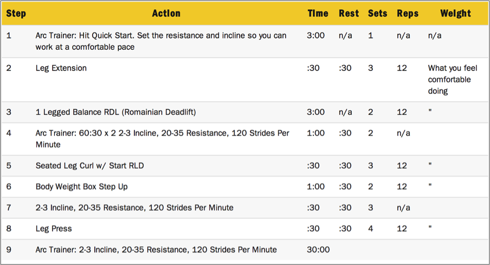Click the Arc Trainer 60:30 x 2 action text
Image resolution: width=490 pixels, height=265 pixels.
[x=163, y=139]
